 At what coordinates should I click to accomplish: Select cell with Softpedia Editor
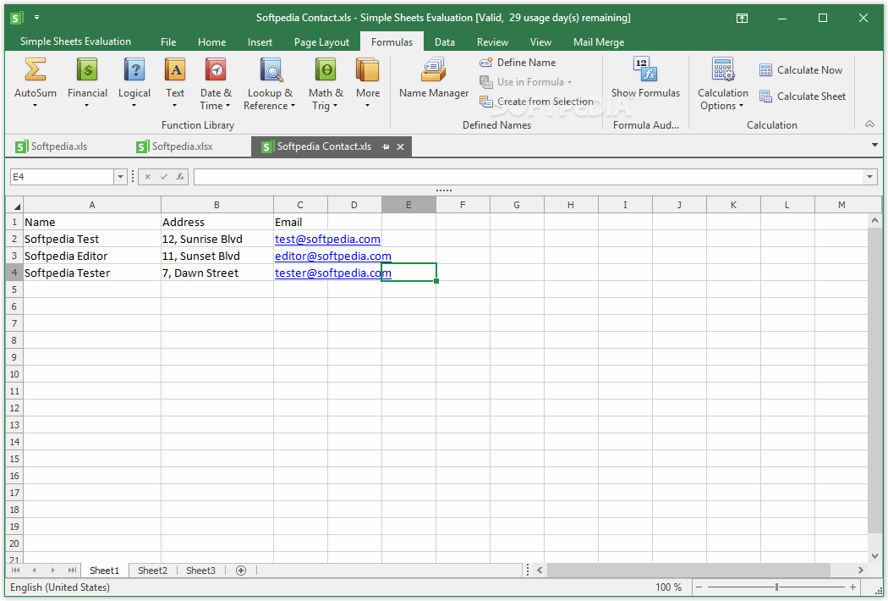pyautogui.click(x=91, y=256)
